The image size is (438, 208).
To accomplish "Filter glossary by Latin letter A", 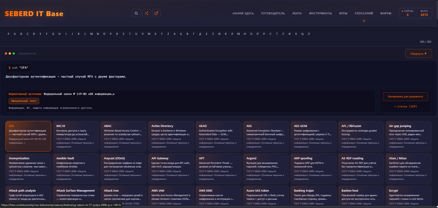I will tap(15, 34).
